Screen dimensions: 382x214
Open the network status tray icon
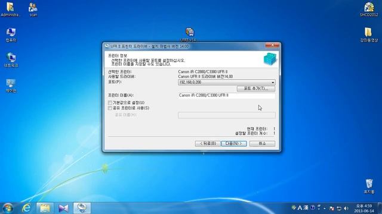[x=339, y=208]
